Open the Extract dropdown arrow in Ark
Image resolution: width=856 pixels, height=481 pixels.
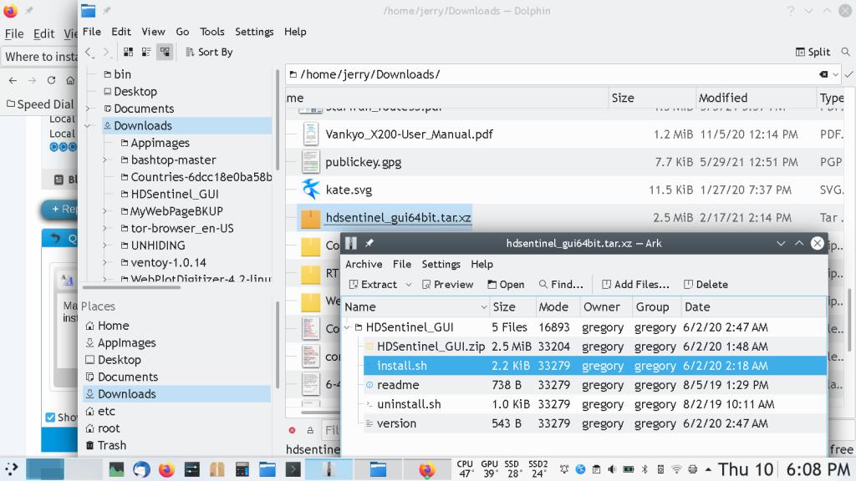(x=409, y=284)
